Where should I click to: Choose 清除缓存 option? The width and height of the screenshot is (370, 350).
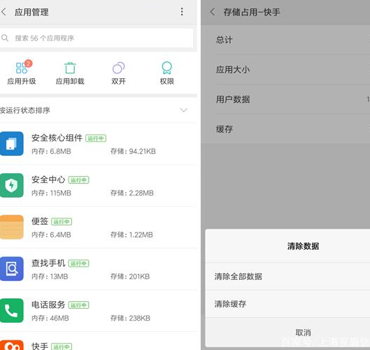[287, 304]
